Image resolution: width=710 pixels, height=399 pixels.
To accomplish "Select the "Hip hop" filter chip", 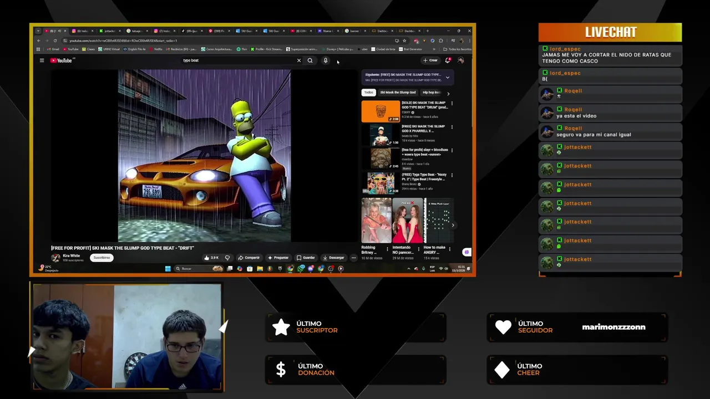I will (432, 93).
